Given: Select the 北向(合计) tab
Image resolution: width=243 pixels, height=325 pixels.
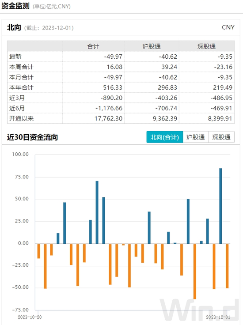Looking at the screenshot, I should pyautogui.click(x=165, y=137).
